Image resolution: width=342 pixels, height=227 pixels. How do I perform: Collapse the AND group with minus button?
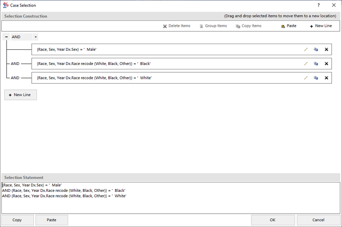(x=6, y=37)
